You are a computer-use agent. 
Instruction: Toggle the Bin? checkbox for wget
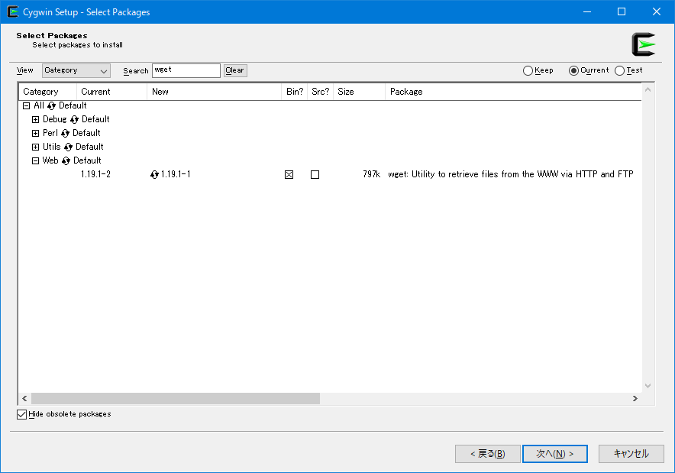[x=289, y=174]
